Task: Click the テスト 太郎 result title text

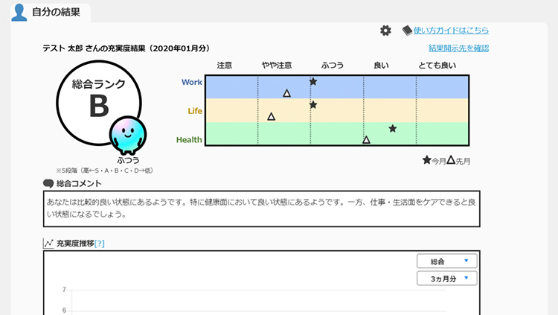Action: click(x=127, y=48)
